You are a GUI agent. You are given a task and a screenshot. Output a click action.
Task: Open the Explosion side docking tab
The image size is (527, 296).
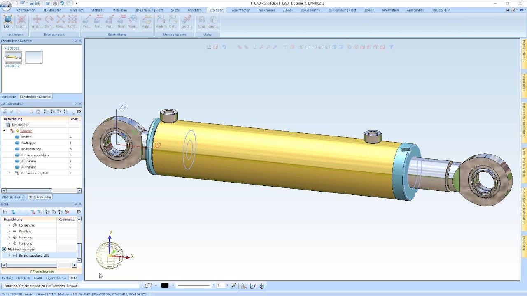[524, 246]
